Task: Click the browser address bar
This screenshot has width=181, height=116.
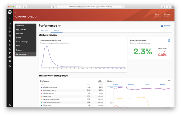Action: click(90, 7)
